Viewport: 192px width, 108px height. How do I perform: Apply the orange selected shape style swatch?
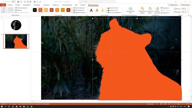point(40,10)
